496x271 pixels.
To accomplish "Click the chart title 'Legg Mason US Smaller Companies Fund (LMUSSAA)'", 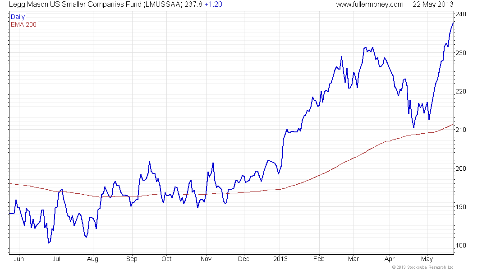I will pyautogui.click(x=96, y=5).
